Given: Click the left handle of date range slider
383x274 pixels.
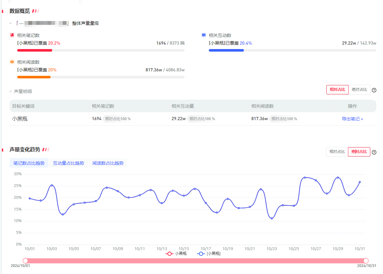Looking at the screenshot, I should click(x=25, y=261).
